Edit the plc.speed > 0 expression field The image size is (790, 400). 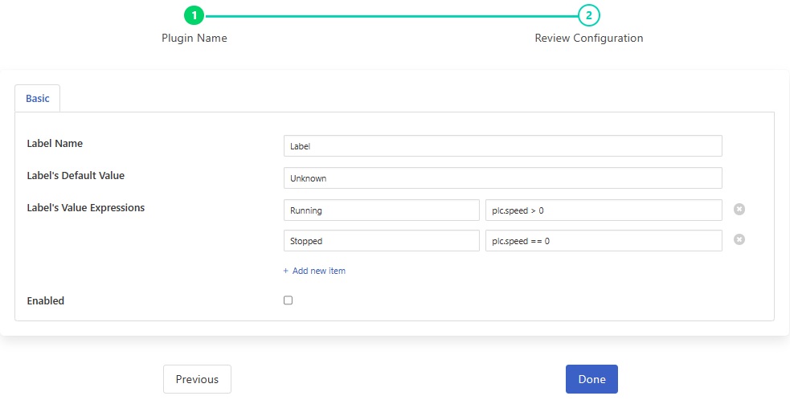[603, 210]
